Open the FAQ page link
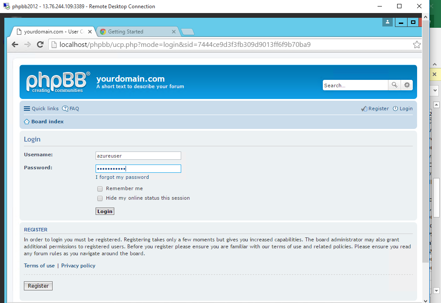This screenshot has width=441, height=303. tap(71, 109)
